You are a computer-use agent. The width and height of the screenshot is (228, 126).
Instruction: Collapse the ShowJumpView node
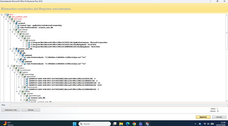[19, 87]
